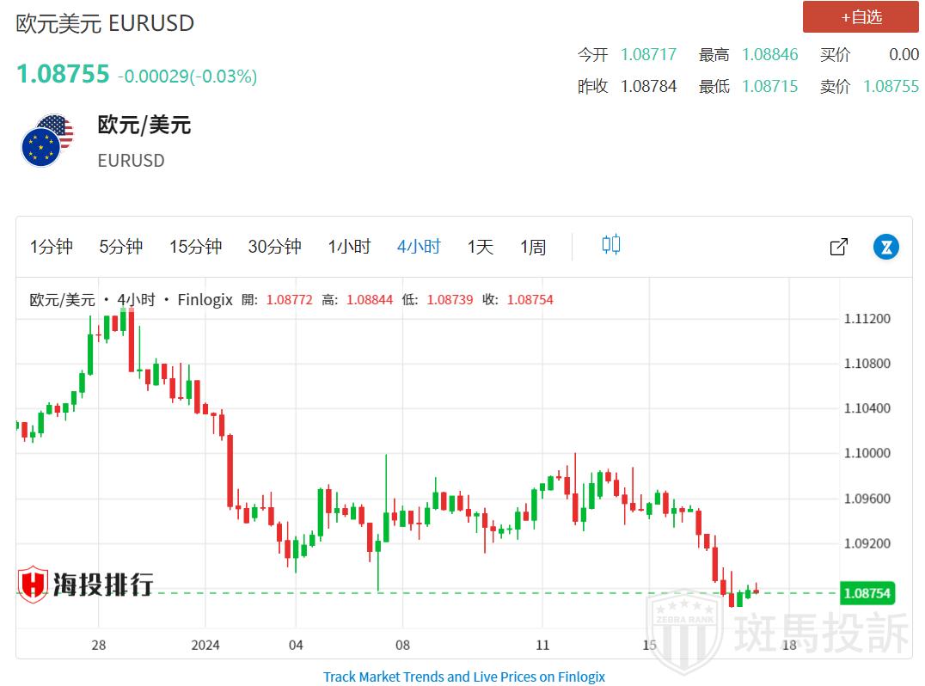Image resolution: width=925 pixels, height=686 pixels.
Task: Select the 1分钟 timeframe
Action: click(52, 248)
